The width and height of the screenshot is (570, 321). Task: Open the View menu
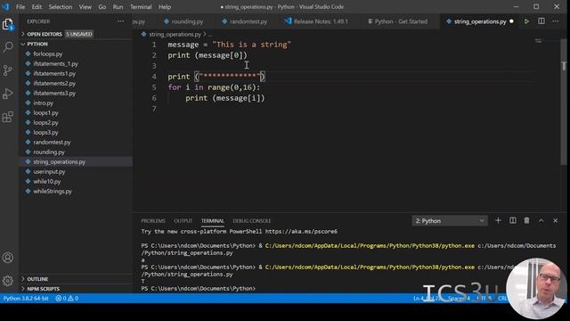click(85, 7)
